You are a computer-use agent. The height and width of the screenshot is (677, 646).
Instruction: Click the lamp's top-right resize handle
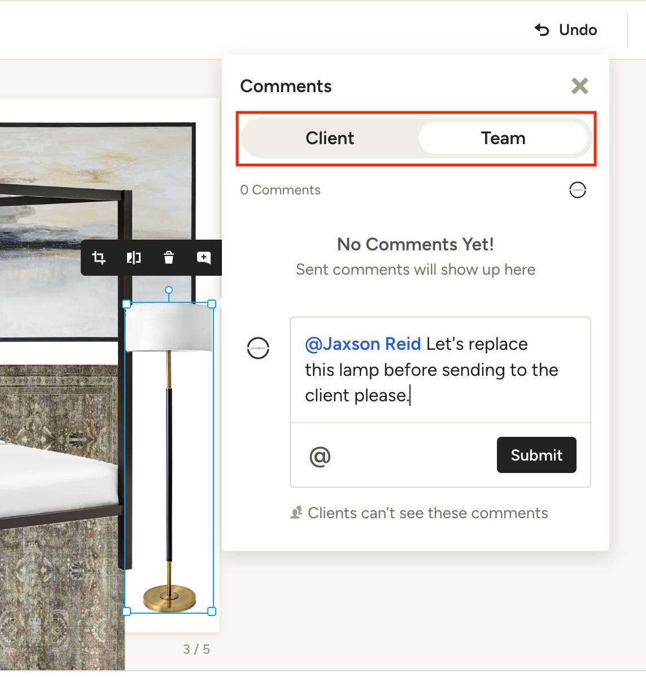212,304
